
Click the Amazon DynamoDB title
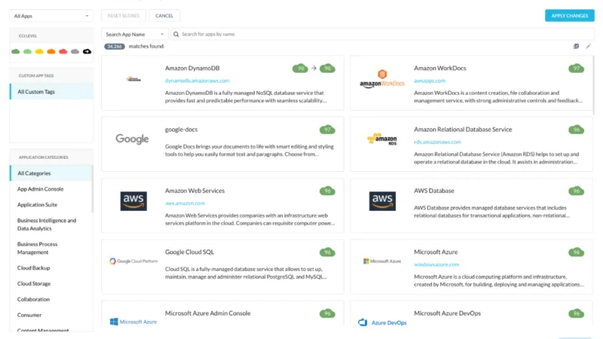click(192, 68)
